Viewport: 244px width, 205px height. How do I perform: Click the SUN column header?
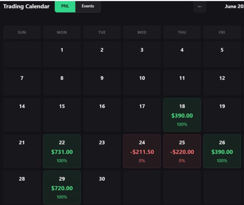[22, 32]
